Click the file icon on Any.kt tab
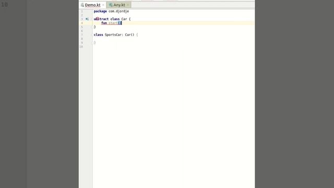 111,5
